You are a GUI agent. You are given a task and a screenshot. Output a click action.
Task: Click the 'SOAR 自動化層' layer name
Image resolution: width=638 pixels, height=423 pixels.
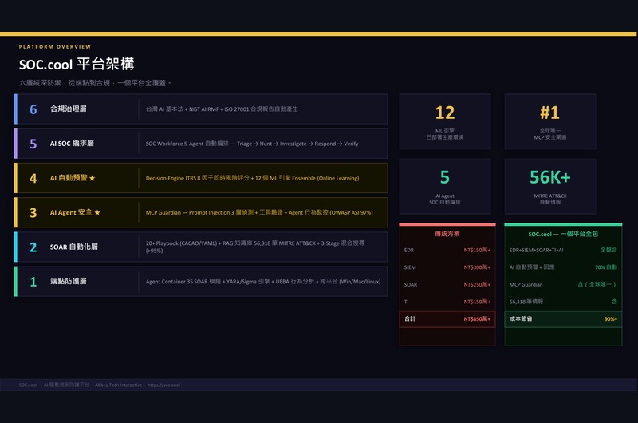[74, 247]
